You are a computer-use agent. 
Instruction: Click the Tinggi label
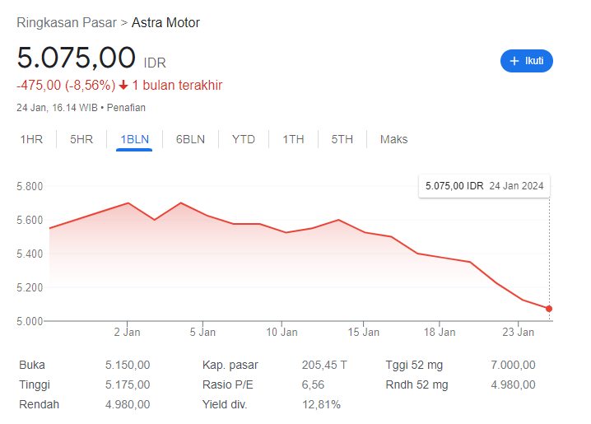coord(35,384)
